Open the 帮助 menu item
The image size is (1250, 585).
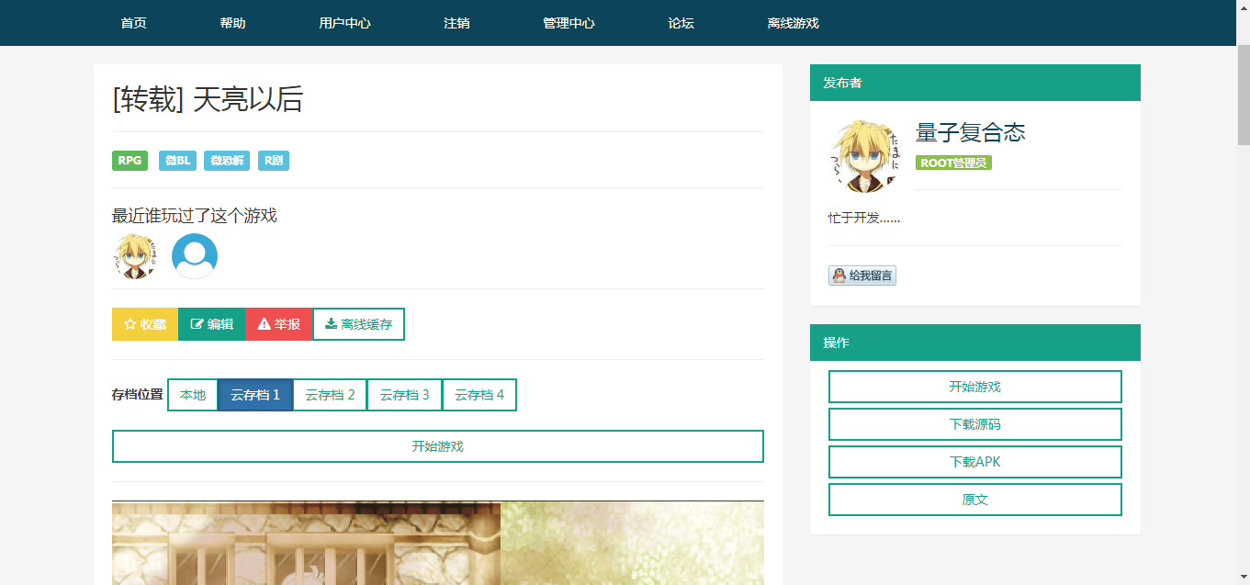click(232, 23)
